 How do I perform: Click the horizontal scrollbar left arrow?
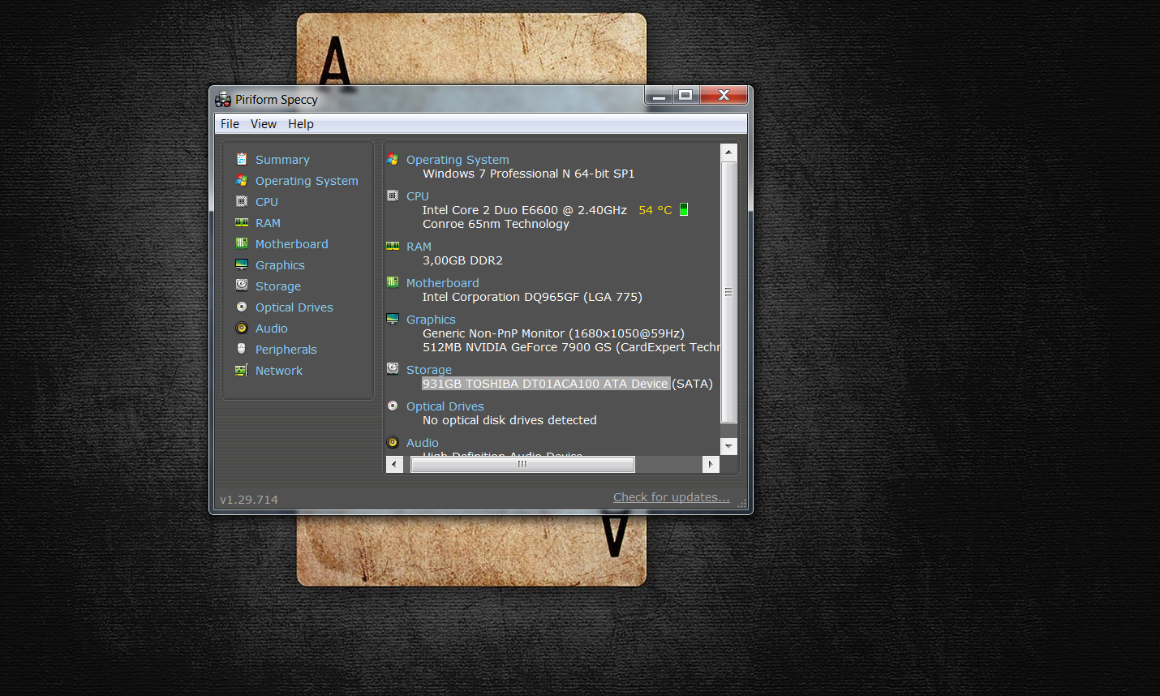[394, 464]
